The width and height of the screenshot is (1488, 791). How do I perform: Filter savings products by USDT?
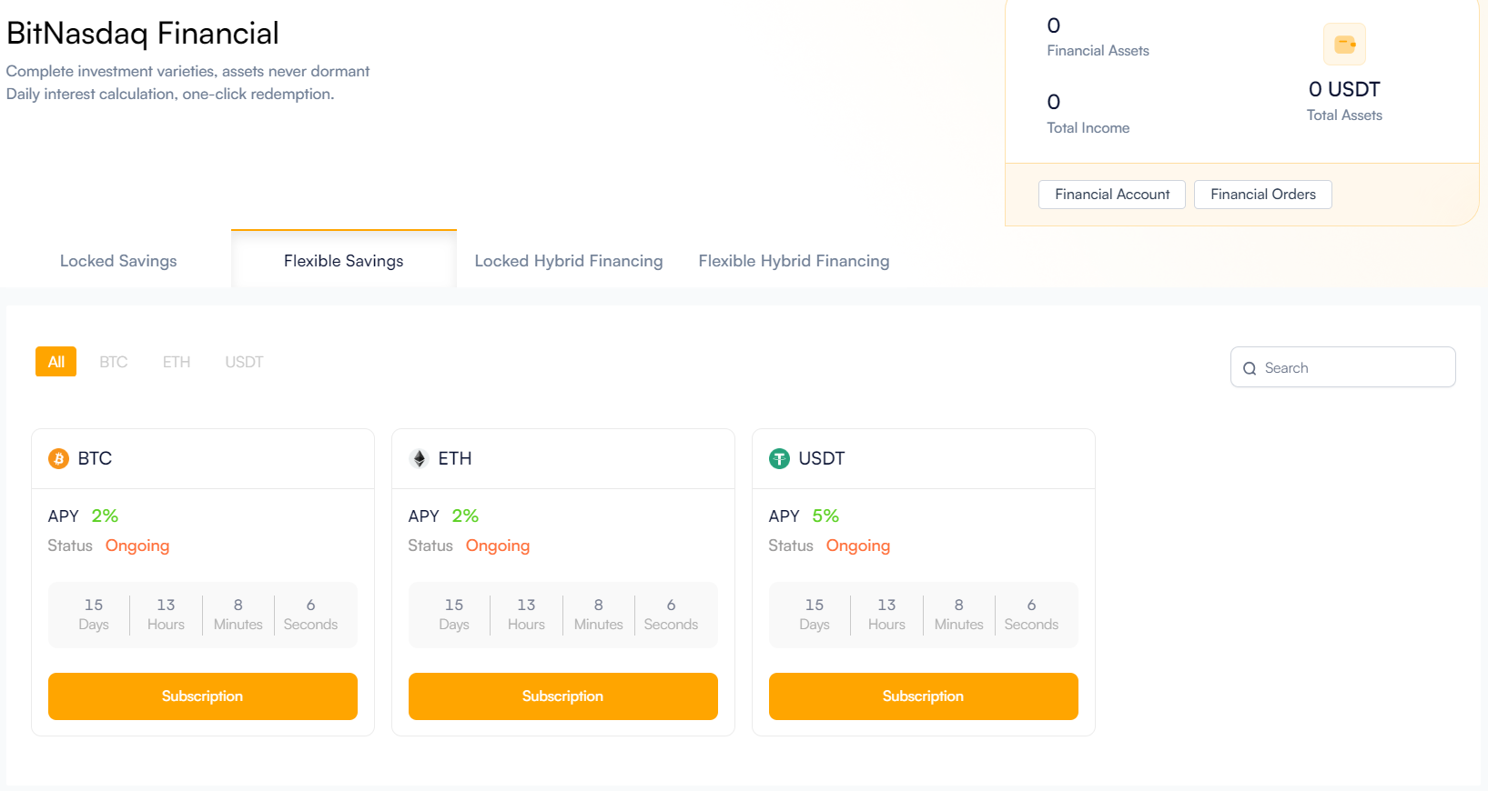tap(244, 362)
